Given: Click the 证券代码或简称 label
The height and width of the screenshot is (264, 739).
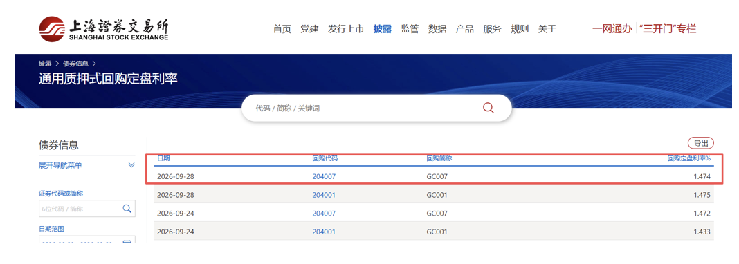Looking at the screenshot, I should point(61,194).
